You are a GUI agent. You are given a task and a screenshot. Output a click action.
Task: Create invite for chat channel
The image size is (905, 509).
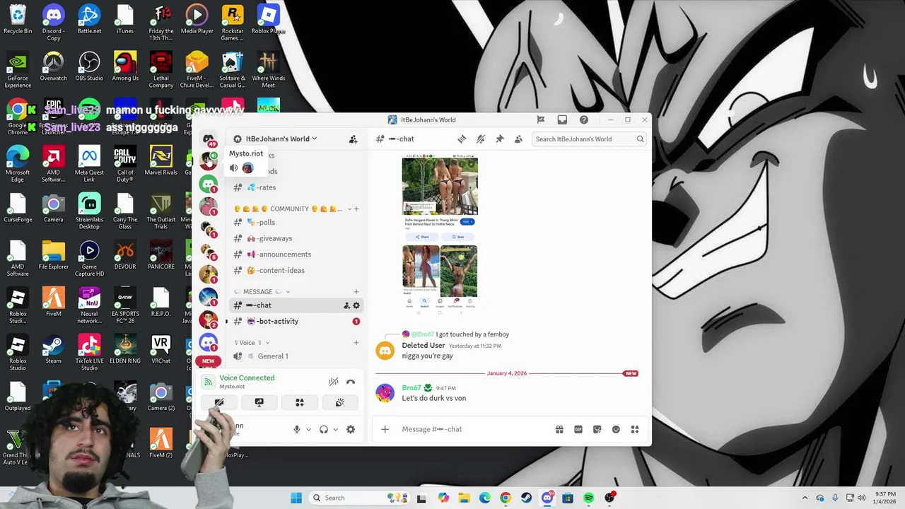346,305
